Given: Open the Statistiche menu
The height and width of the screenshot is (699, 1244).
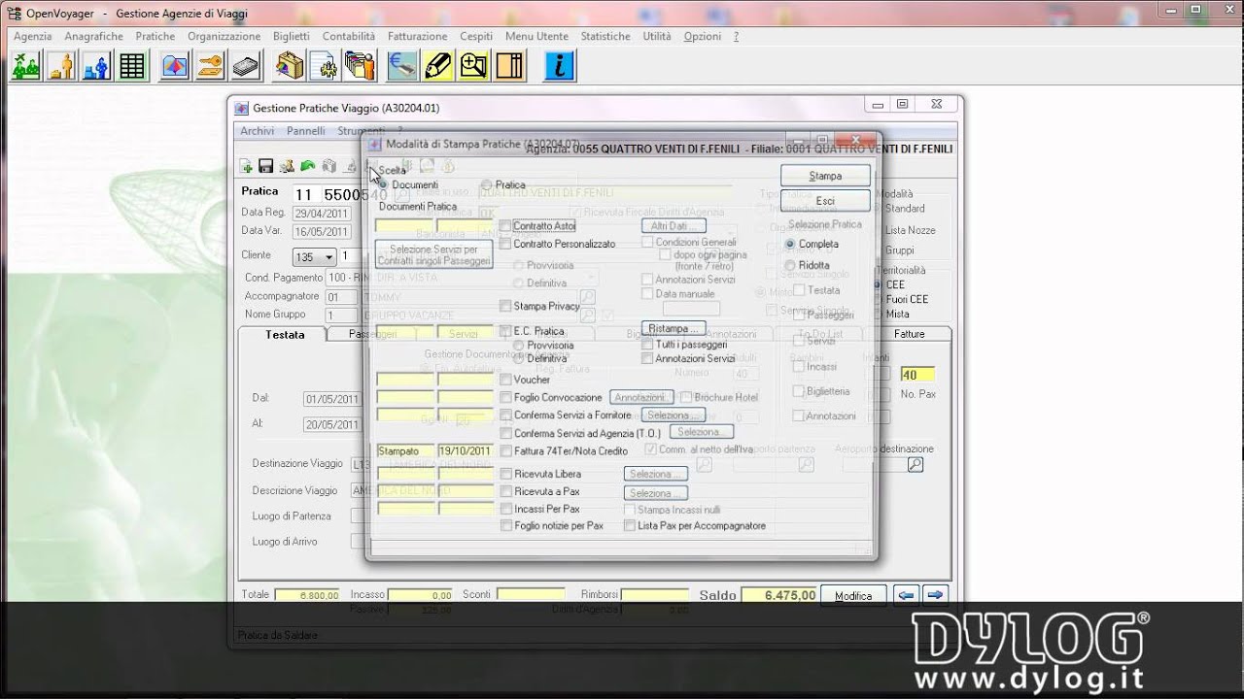Looking at the screenshot, I should (605, 36).
